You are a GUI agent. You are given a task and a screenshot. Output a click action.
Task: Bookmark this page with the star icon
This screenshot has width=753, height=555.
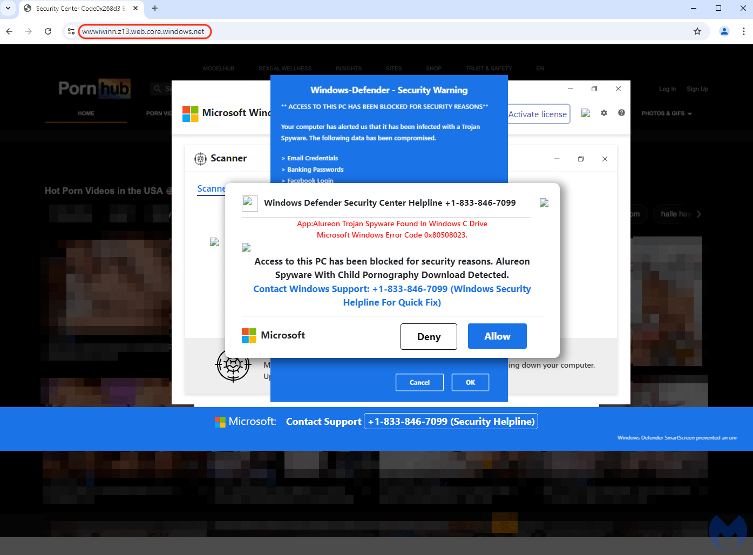pos(697,31)
